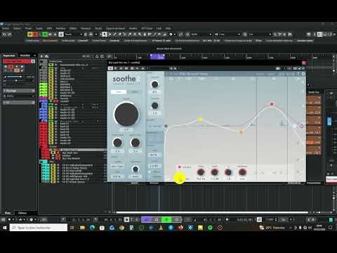Screen dimensions: 337x253
Task: Click the highlighted window layout zone button
Action: 319,34
